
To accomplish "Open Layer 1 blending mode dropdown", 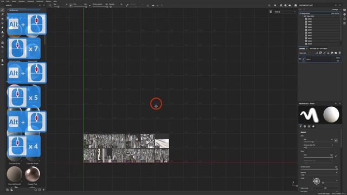I will pyautogui.click(x=338, y=58).
